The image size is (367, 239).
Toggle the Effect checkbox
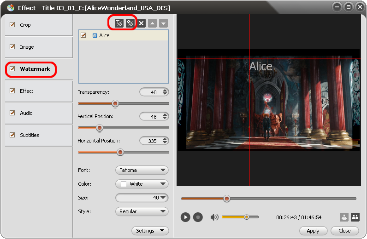[x=12, y=91]
